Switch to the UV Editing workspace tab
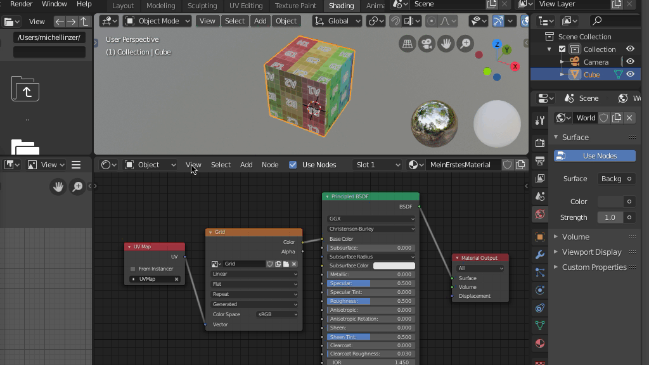Viewport: 649px width, 365px height. [245, 6]
